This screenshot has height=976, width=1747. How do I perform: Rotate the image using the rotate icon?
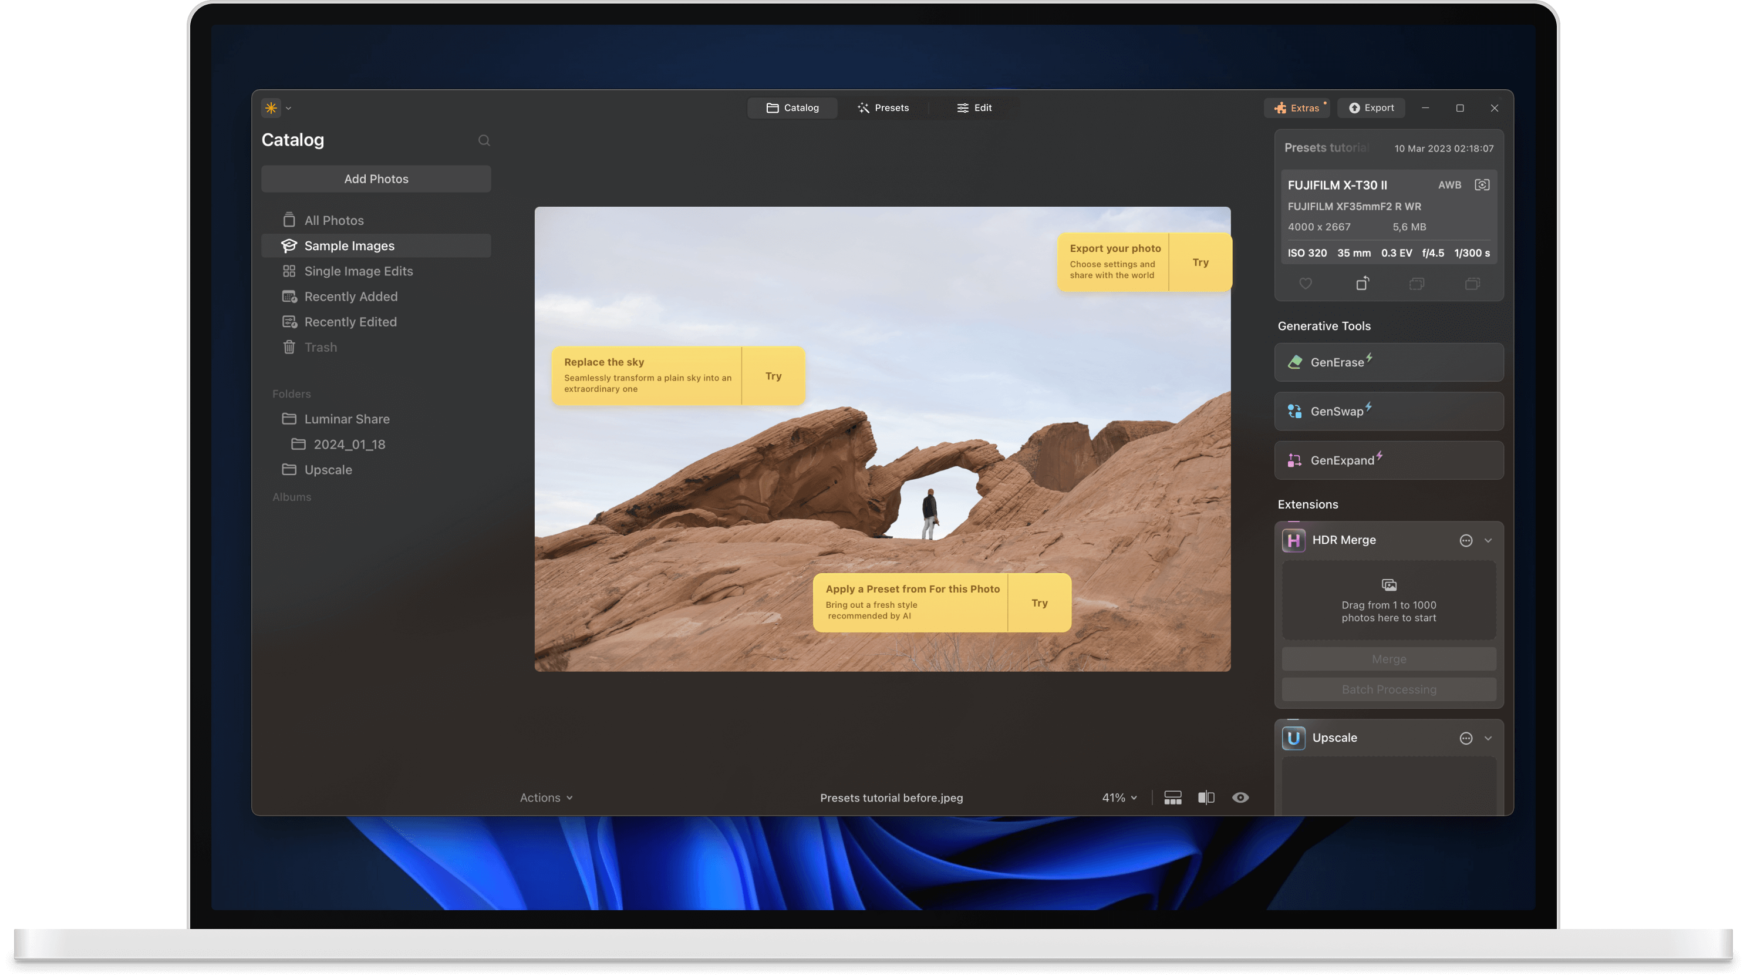[x=1363, y=284]
